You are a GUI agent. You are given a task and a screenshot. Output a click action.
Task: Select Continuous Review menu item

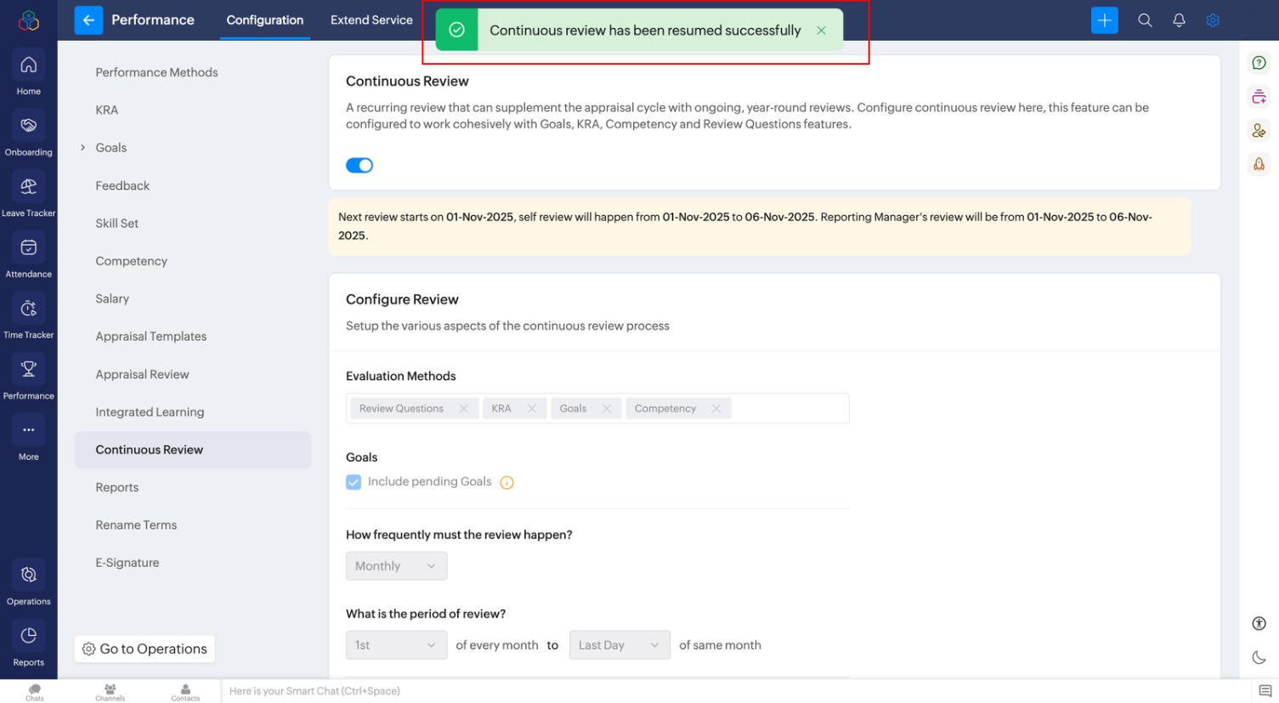(x=193, y=450)
